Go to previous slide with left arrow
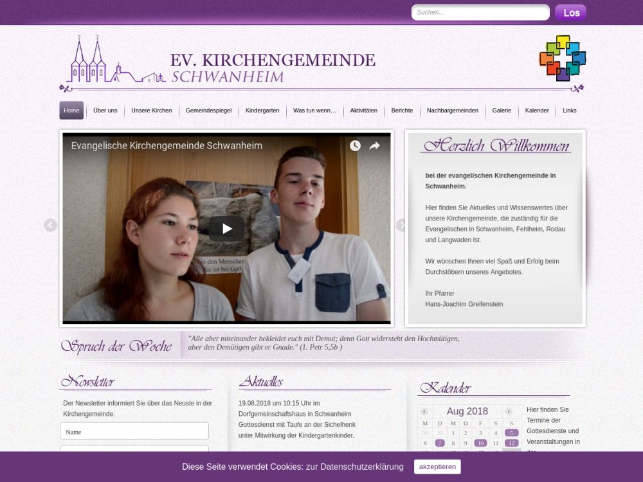The width and height of the screenshot is (643, 482). click(x=50, y=225)
